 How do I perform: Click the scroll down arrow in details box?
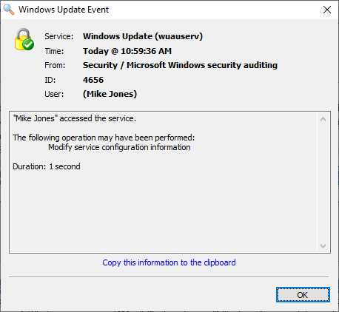click(x=323, y=245)
